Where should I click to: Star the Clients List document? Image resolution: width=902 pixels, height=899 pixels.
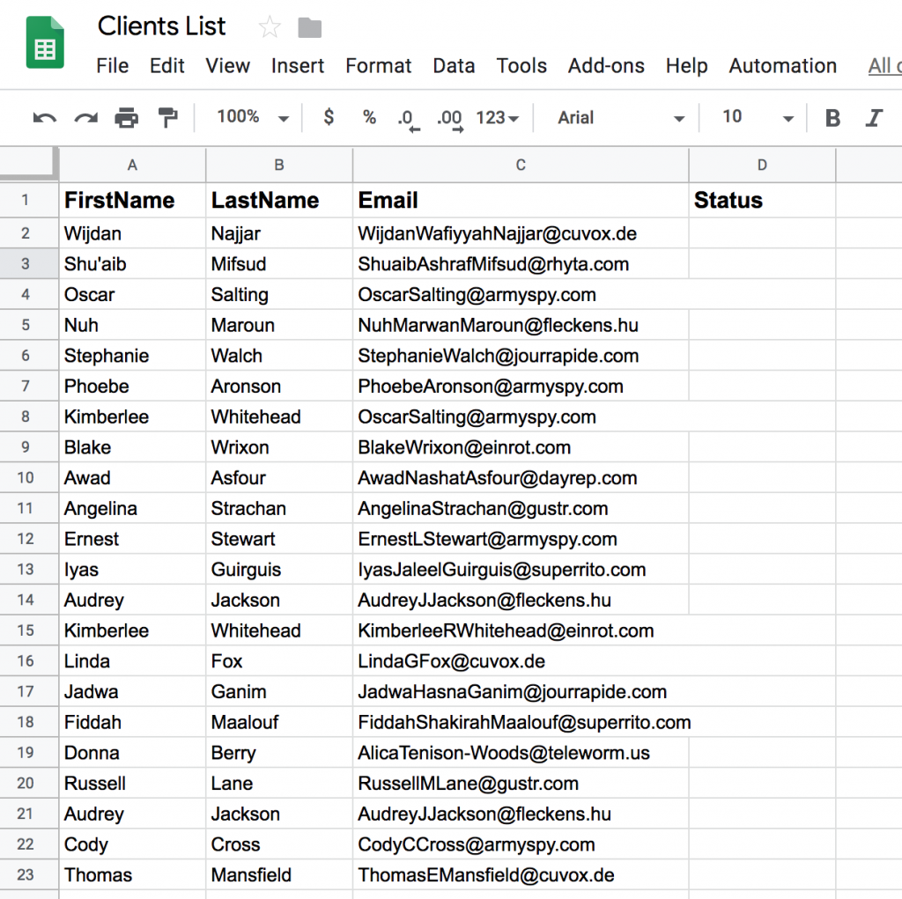[x=270, y=27]
